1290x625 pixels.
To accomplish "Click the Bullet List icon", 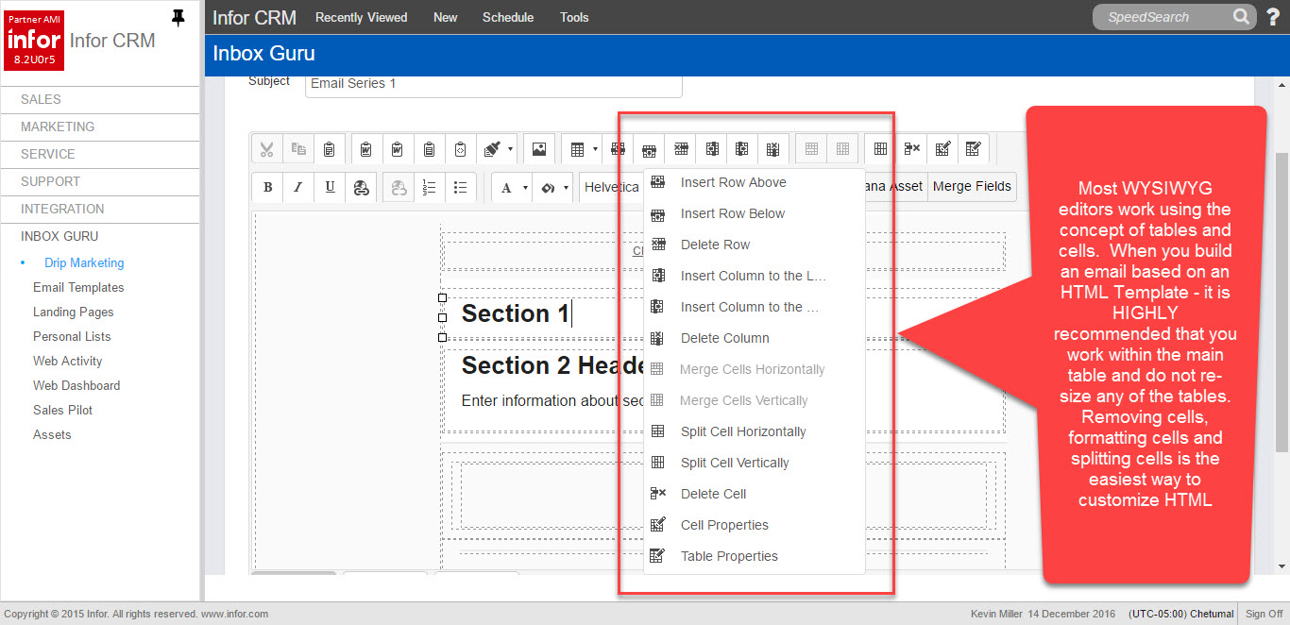I will (460, 187).
